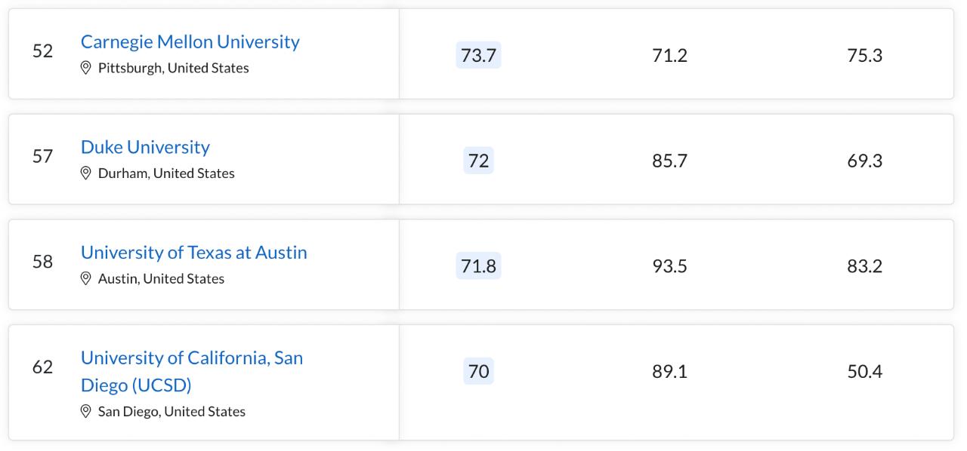967x451 pixels.
Task: Click rank number 57 for Duke
Action: (42, 156)
